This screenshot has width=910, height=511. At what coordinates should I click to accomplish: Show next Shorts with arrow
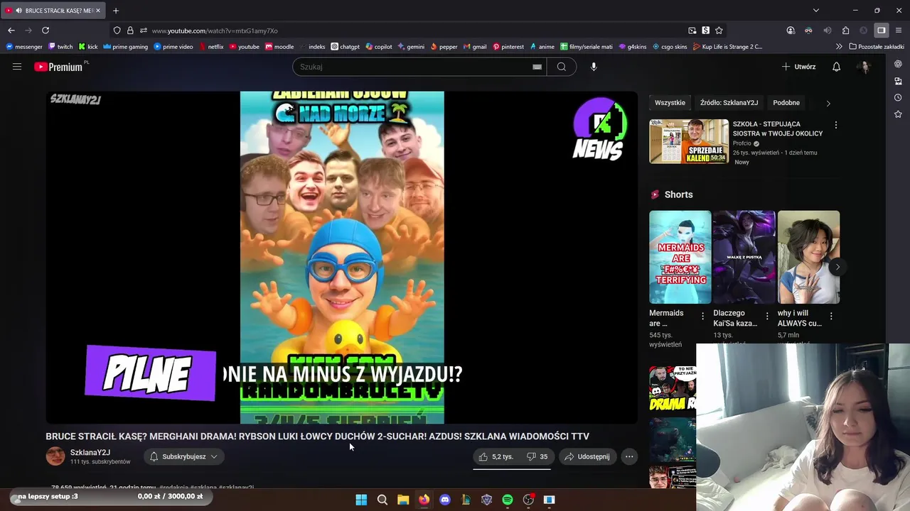point(837,267)
